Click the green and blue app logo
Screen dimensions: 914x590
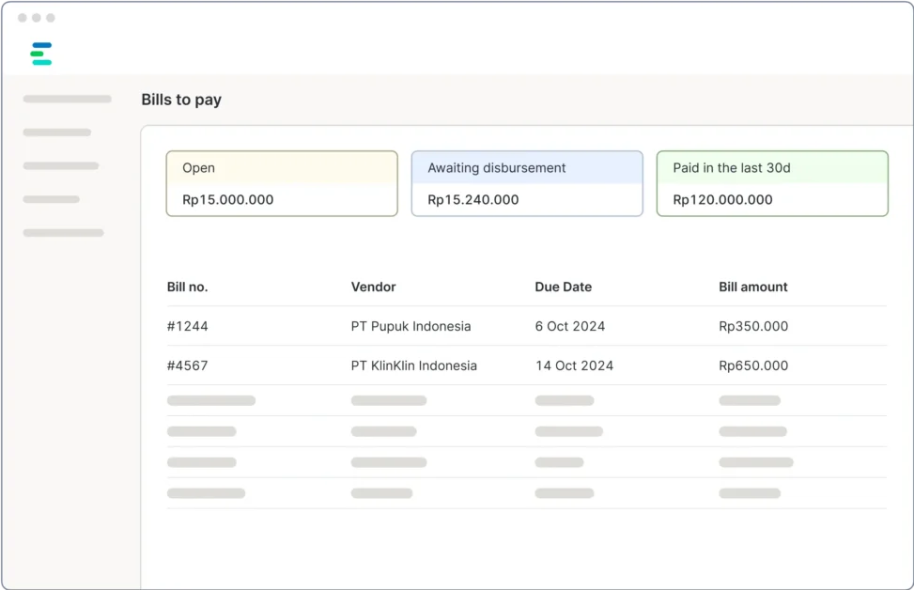tap(40, 54)
